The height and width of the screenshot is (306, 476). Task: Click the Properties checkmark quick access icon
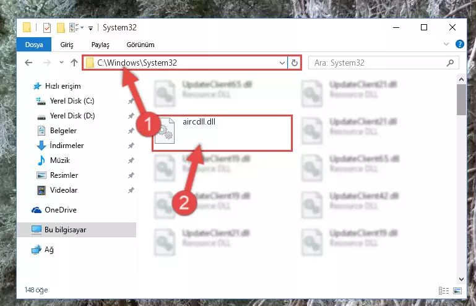[x=47, y=28]
